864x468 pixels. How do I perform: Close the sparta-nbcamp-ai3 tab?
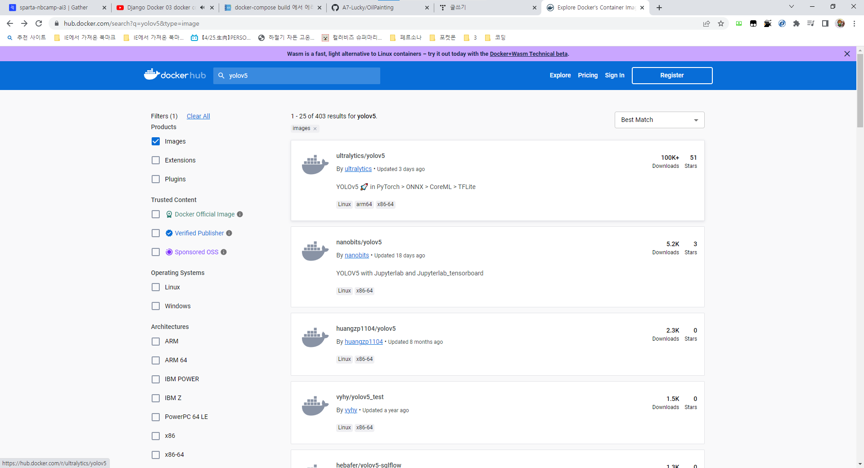(x=104, y=8)
